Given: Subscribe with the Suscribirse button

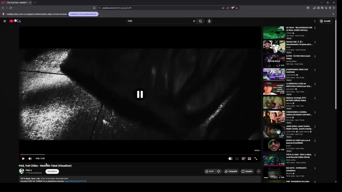Looking at the screenshot, I should coord(52,171).
